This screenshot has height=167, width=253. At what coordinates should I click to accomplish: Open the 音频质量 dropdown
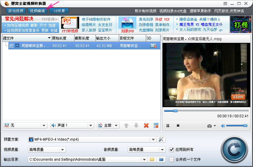tap(146, 150)
